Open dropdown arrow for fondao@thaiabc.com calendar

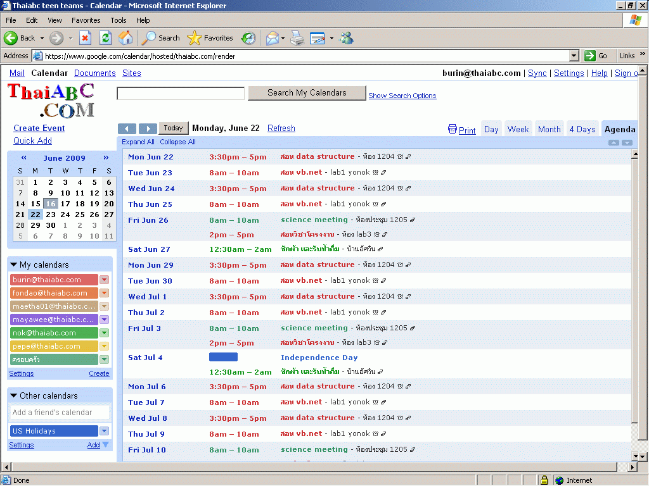tap(105, 293)
